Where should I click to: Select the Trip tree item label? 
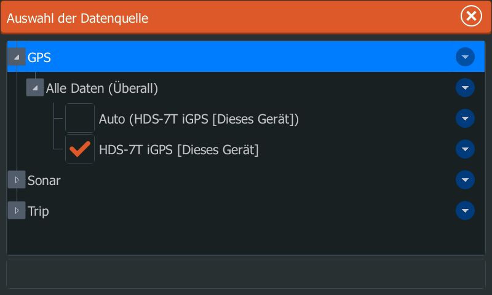[x=38, y=211]
